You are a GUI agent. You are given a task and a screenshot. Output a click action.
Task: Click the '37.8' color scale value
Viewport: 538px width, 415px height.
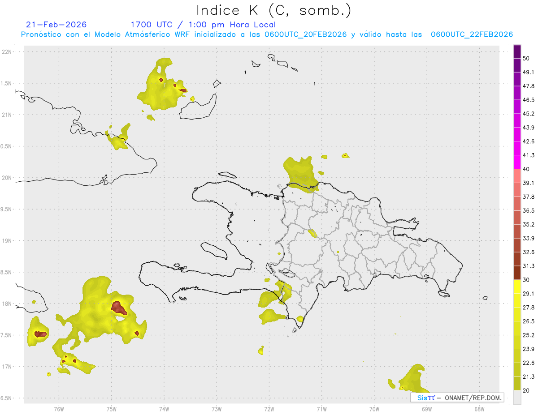[x=528, y=197]
